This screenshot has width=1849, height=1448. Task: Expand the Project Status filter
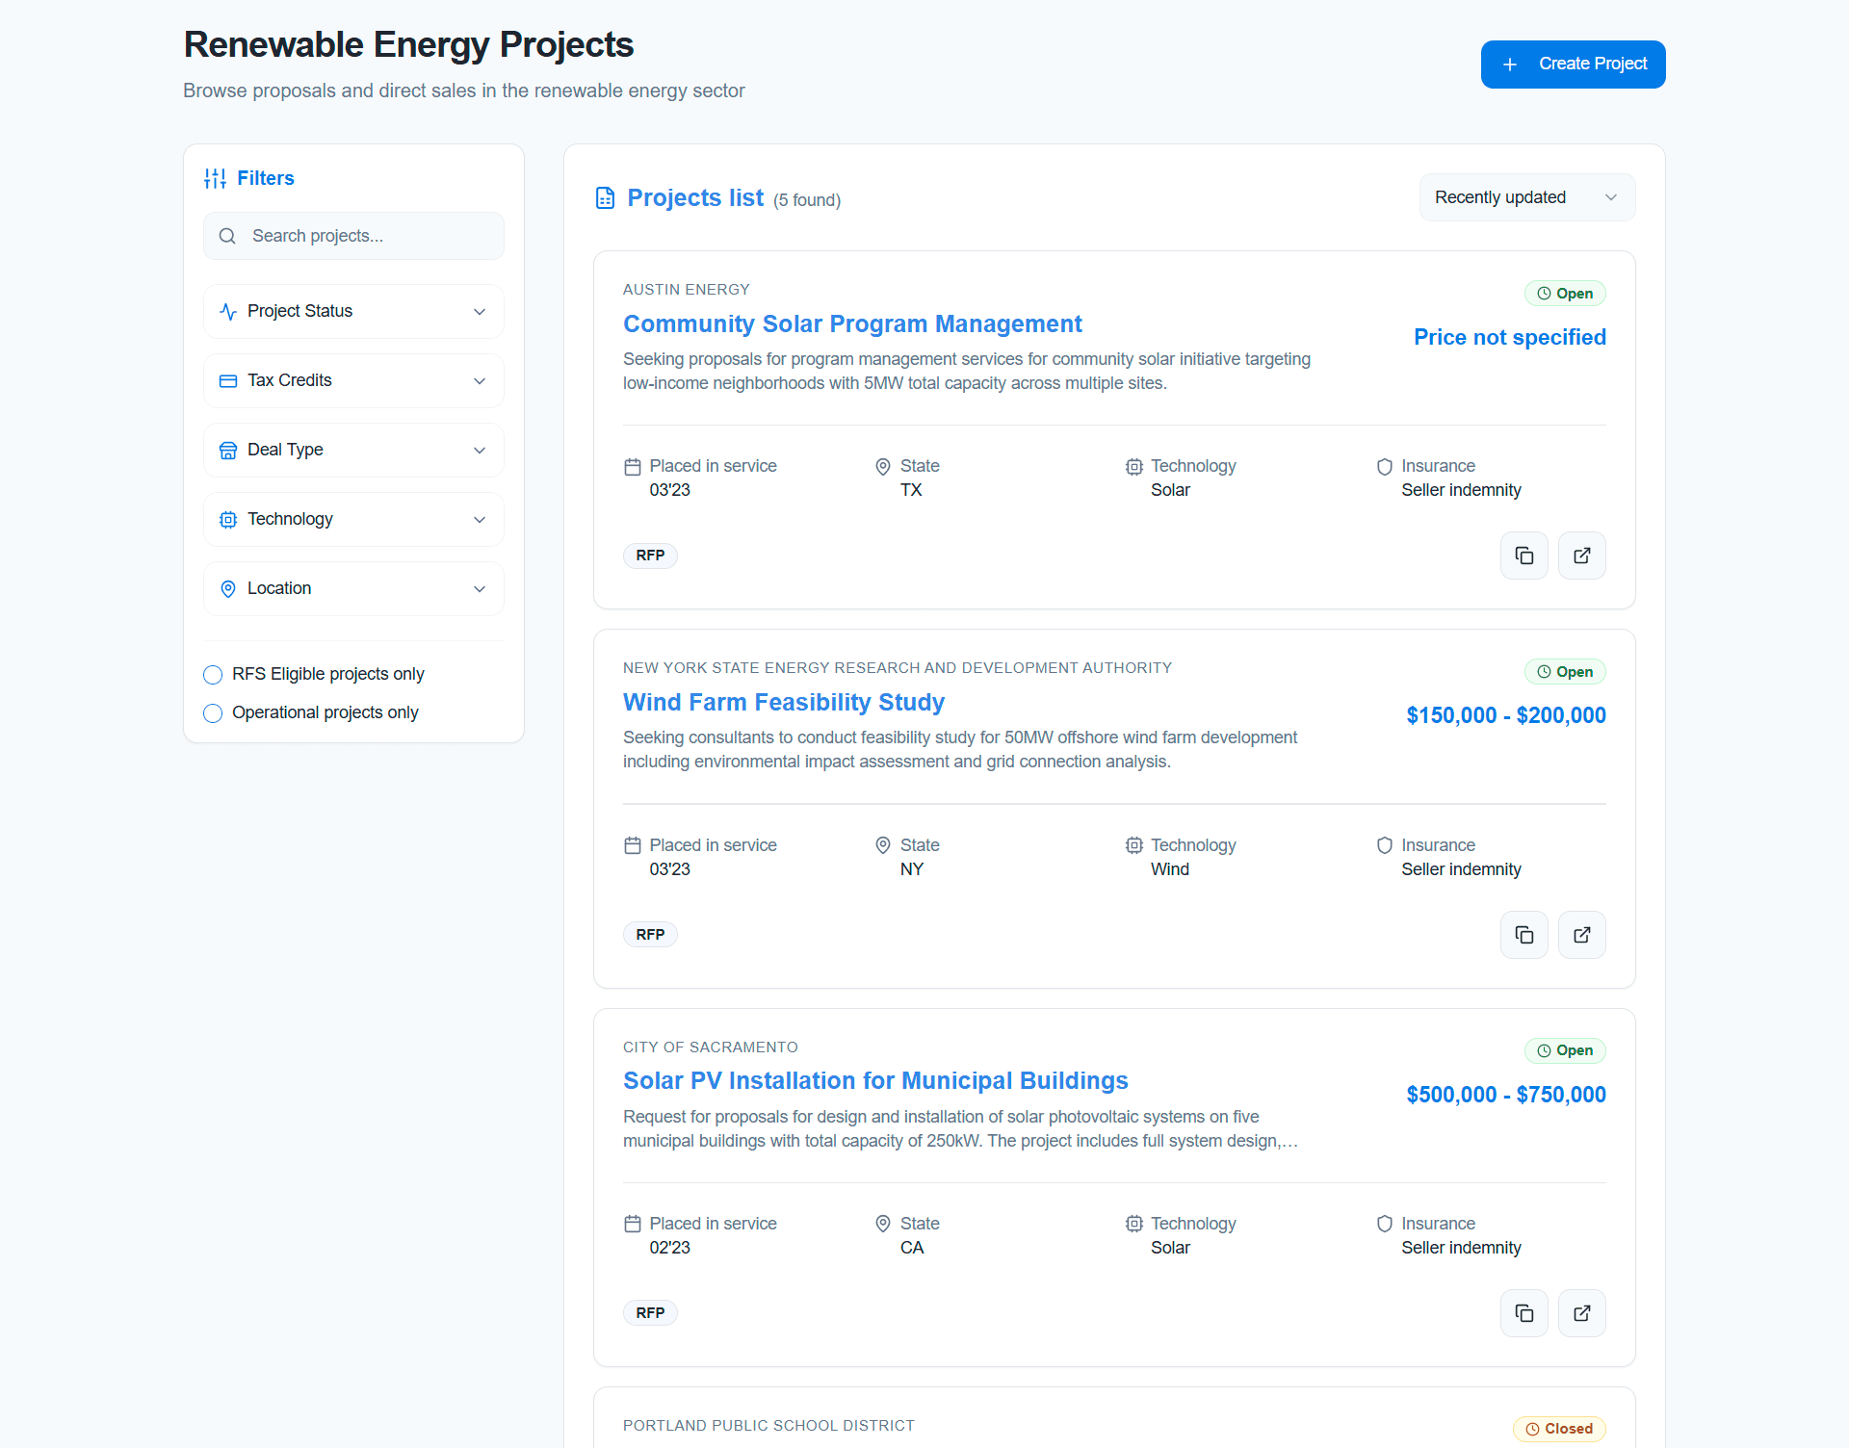click(x=353, y=311)
